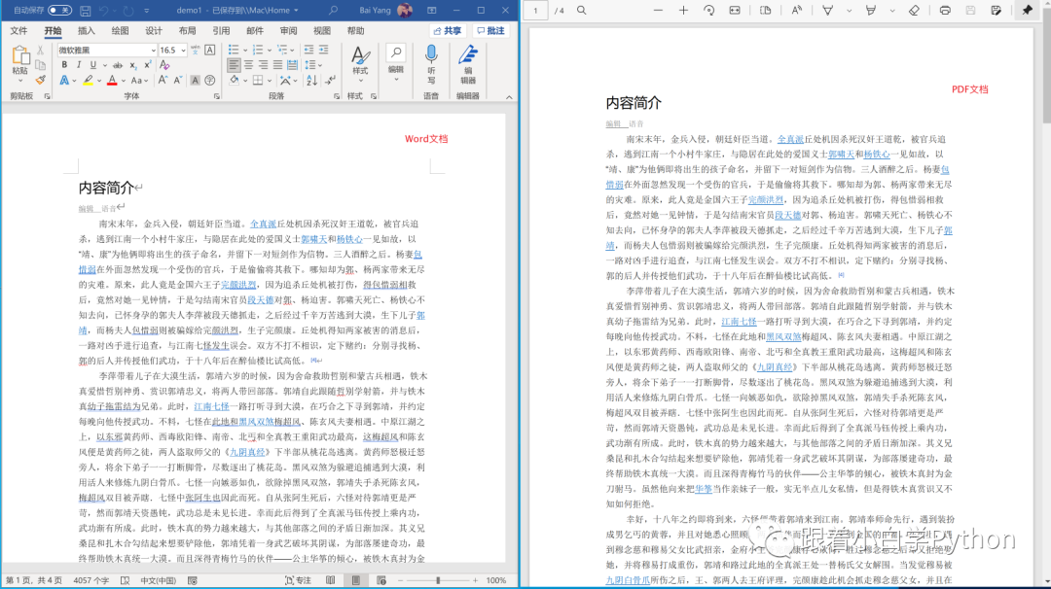
Task: Select the PDF eraser tool
Action: (914, 10)
